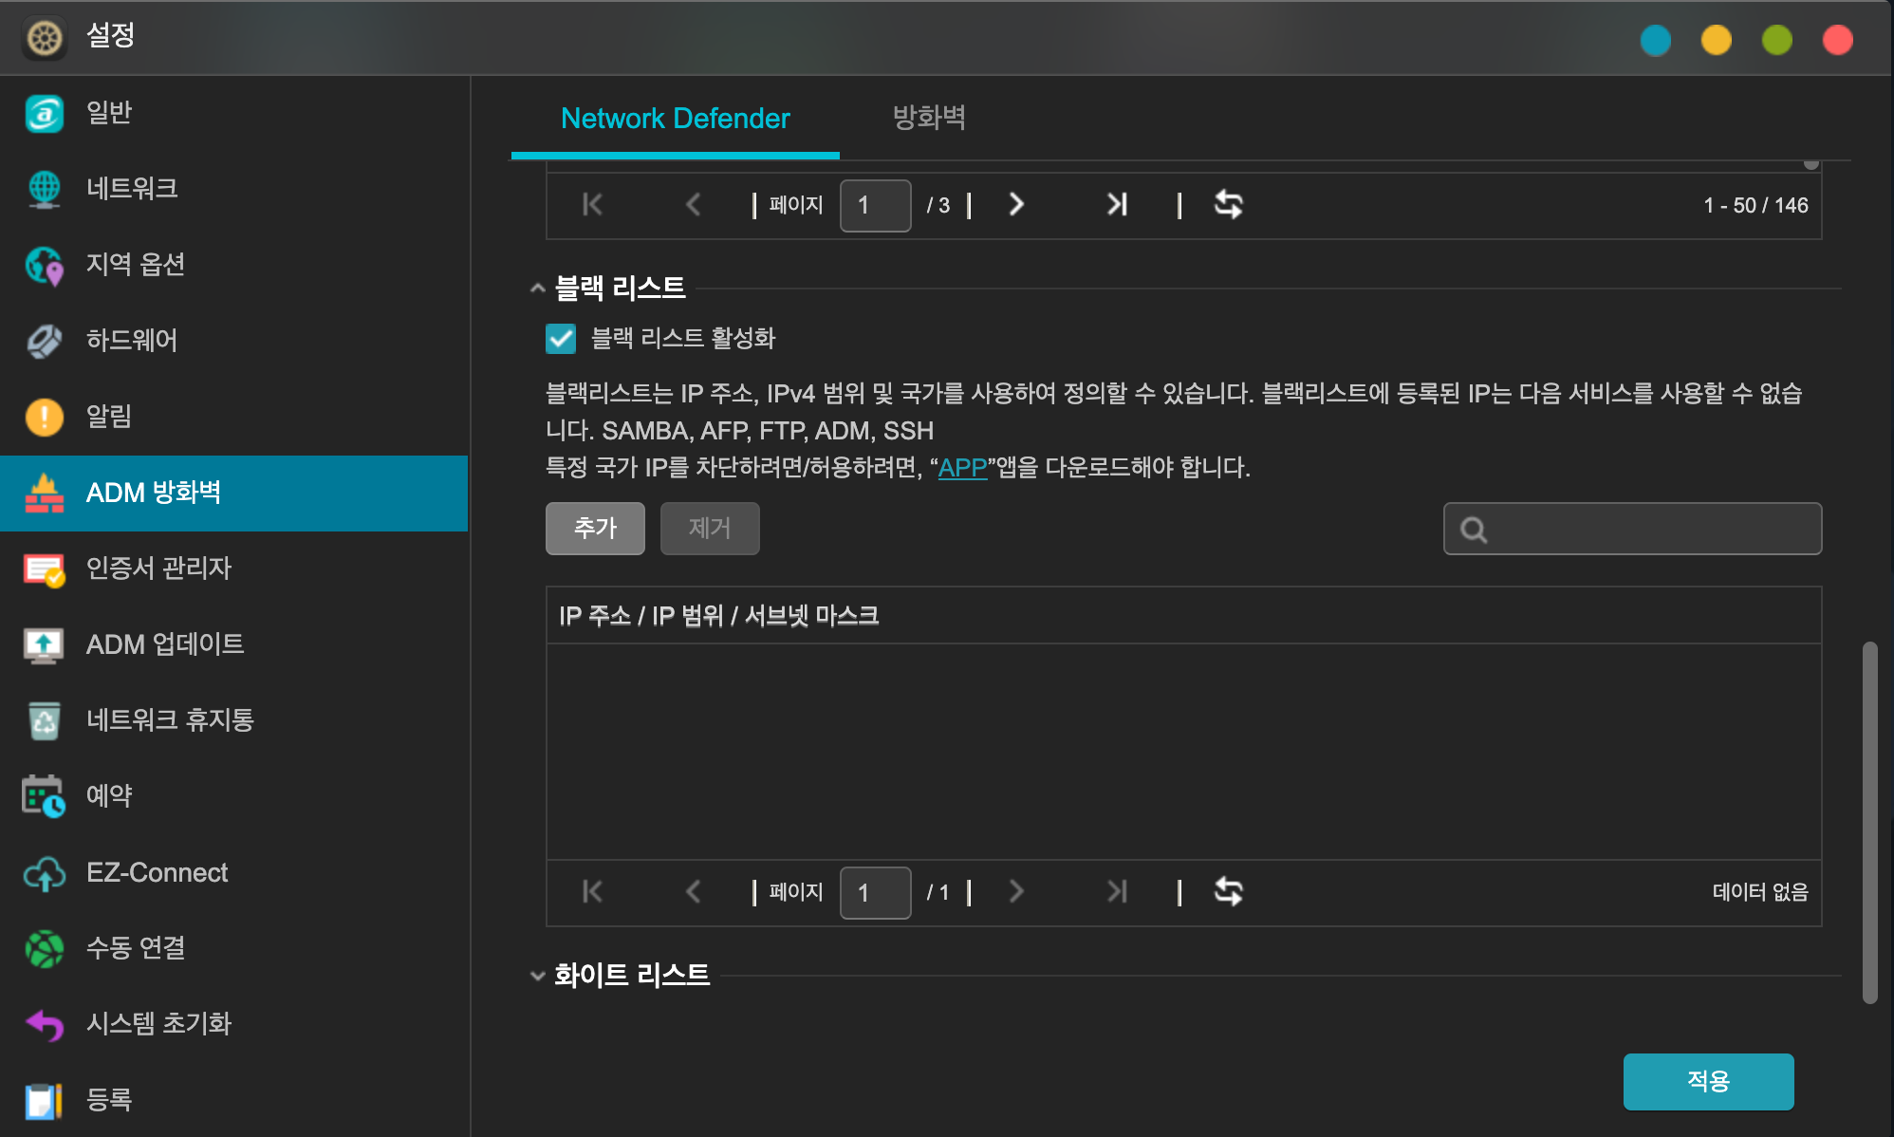The width and height of the screenshot is (1894, 1137).
Task: Collapse the 블랙 리스트 section
Action: (x=538, y=288)
